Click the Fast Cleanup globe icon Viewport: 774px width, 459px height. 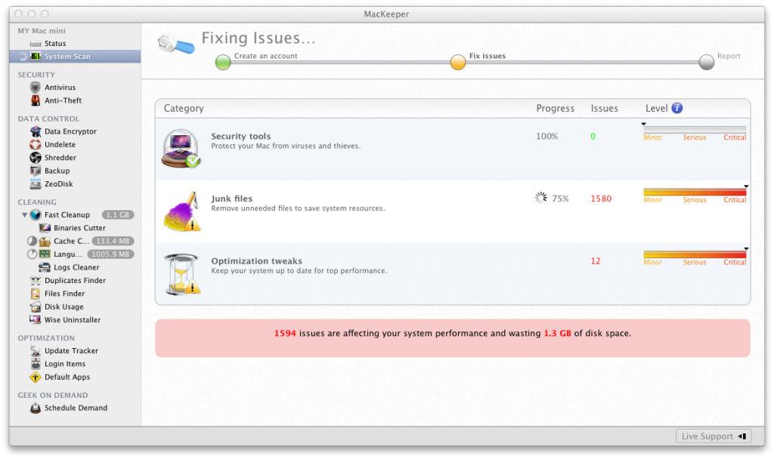[36, 215]
